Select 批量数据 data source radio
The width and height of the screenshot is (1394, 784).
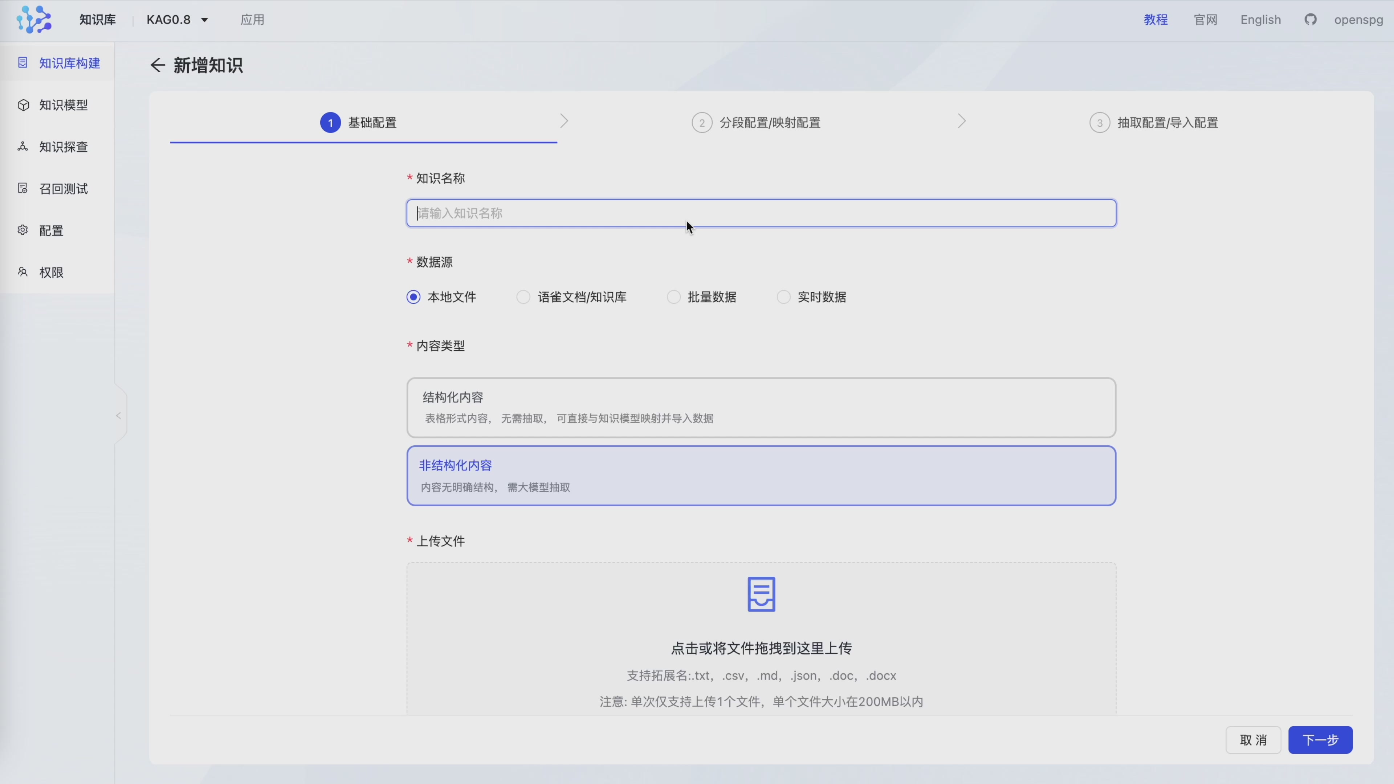point(673,297)
